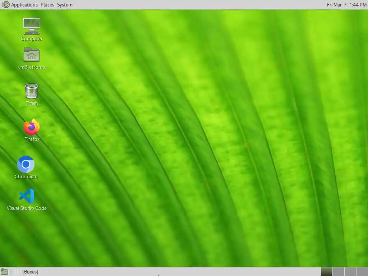Switch to the first workspace in switcher
This screenshot has height=276, width=368.
coord(326,272)
